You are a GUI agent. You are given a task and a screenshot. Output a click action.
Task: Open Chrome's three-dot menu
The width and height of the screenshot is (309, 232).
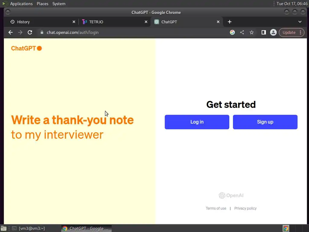coord(301,32)
